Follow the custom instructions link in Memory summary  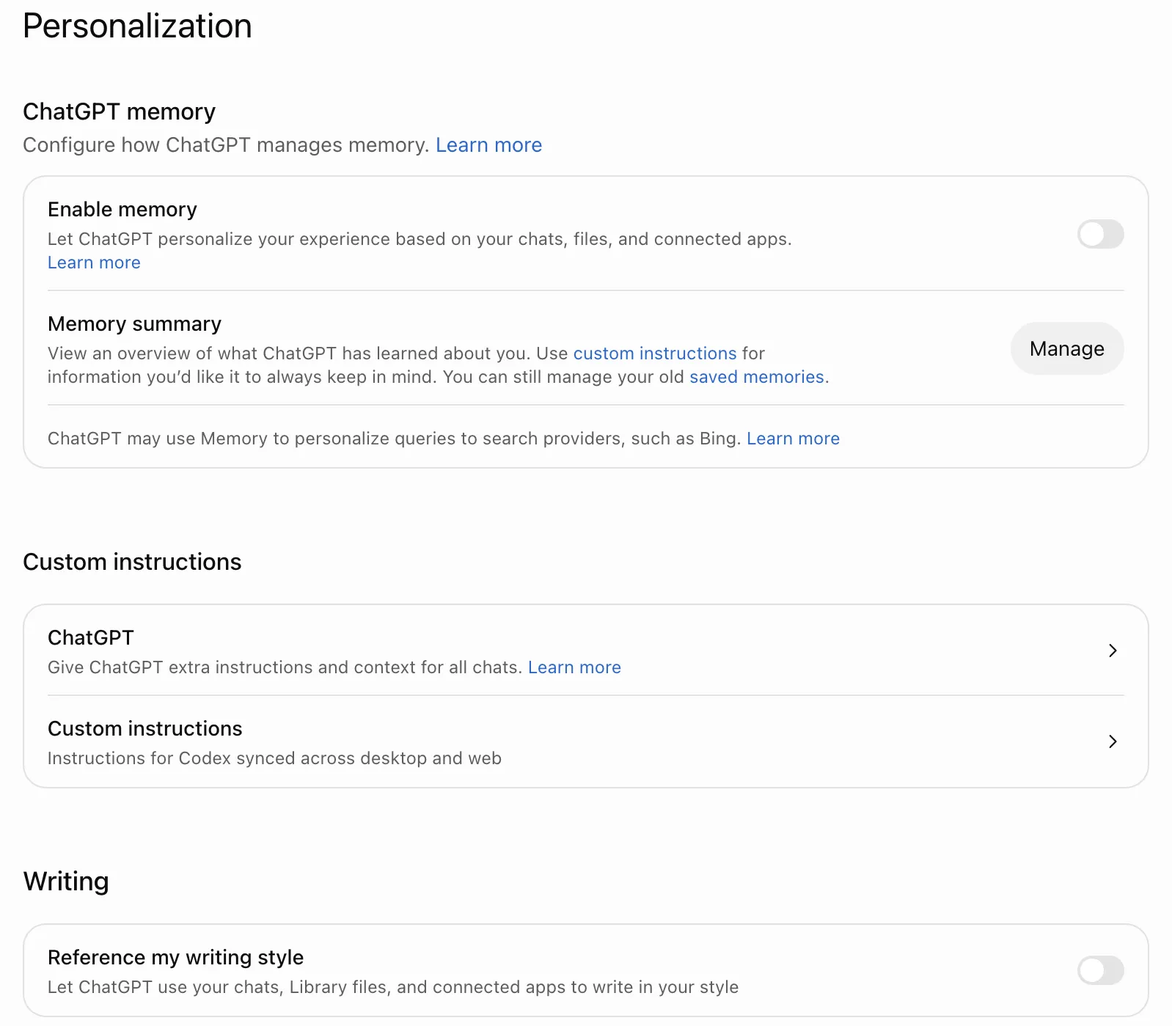tap(655, 353)
